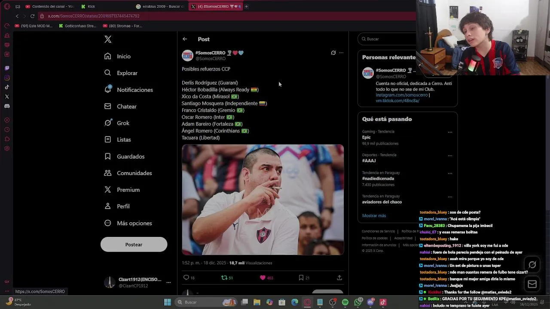The width and height of the screenshot is (550, 309).
Task: Click the Grok icon on the post
Action: click(x=333, y=53)
